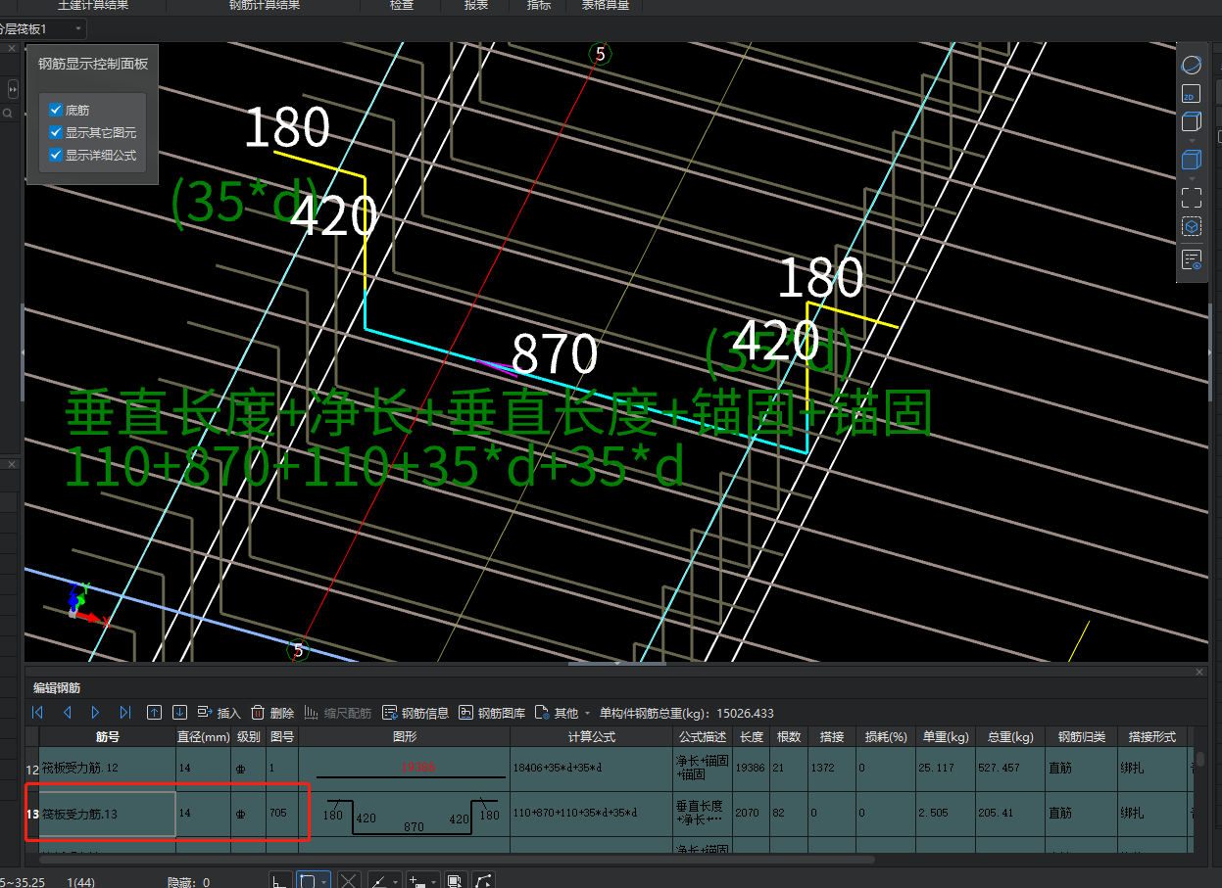
Task: Click the plus-offset status bar icon
Action: click(417, 880)
